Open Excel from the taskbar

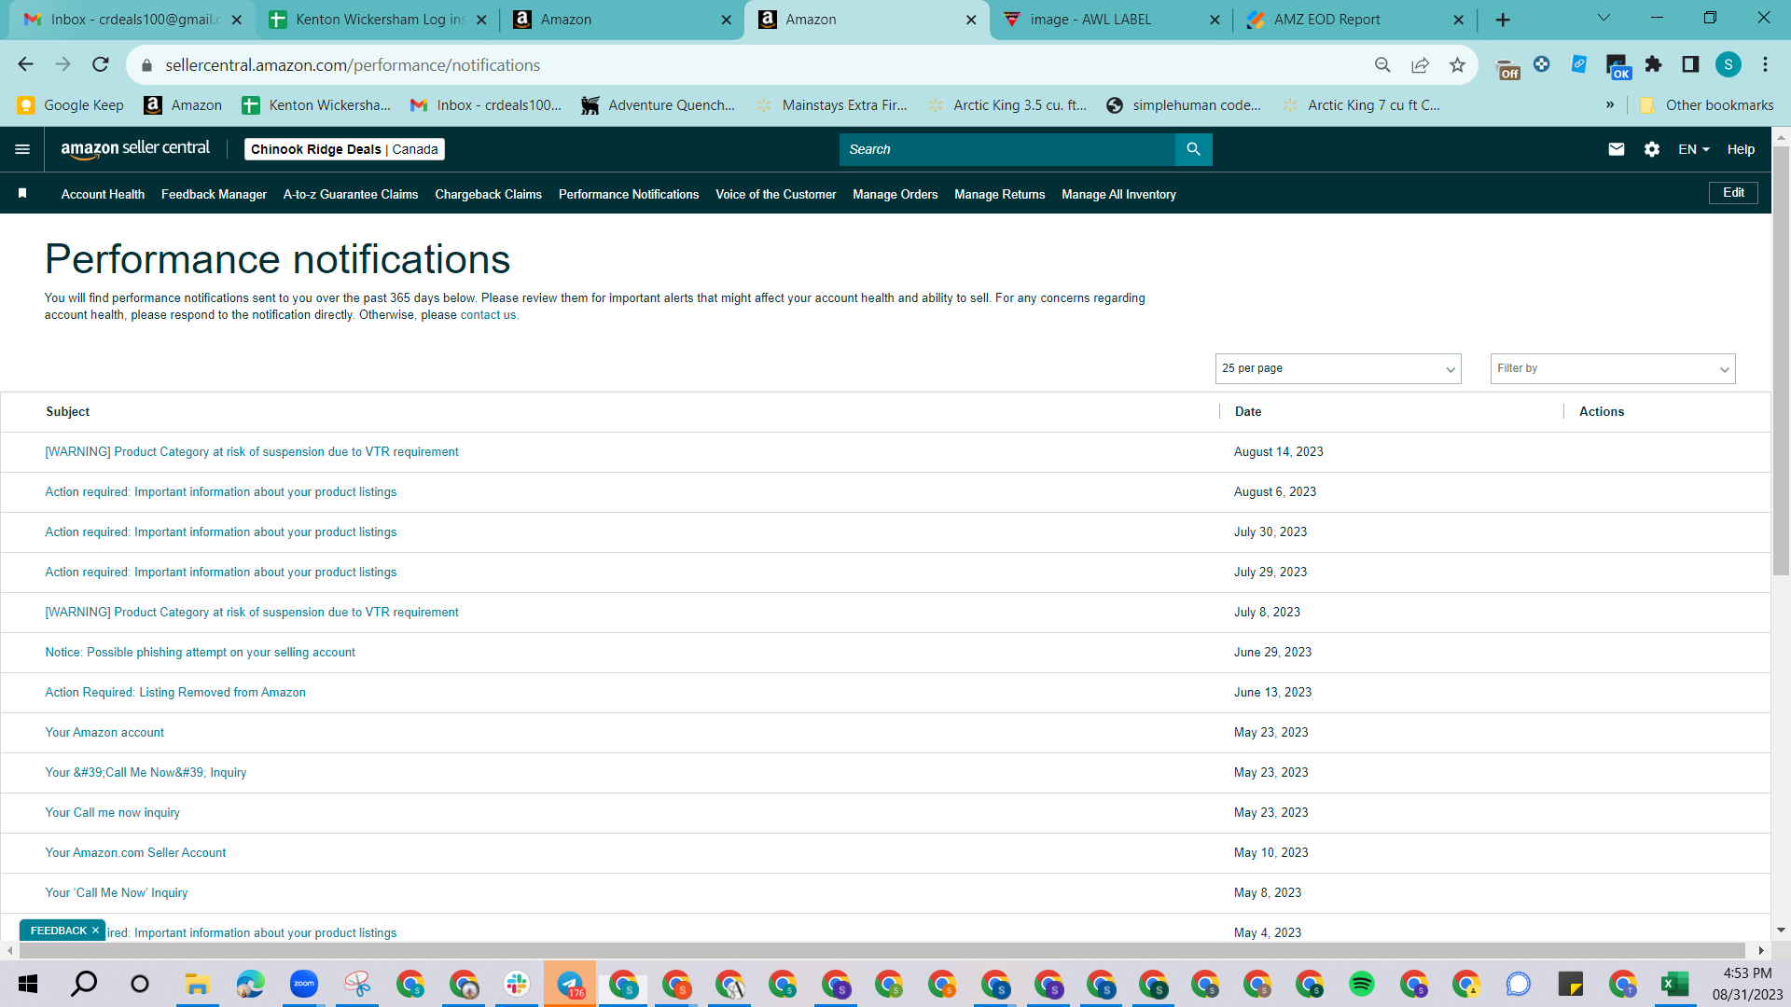click(1674, 984)
